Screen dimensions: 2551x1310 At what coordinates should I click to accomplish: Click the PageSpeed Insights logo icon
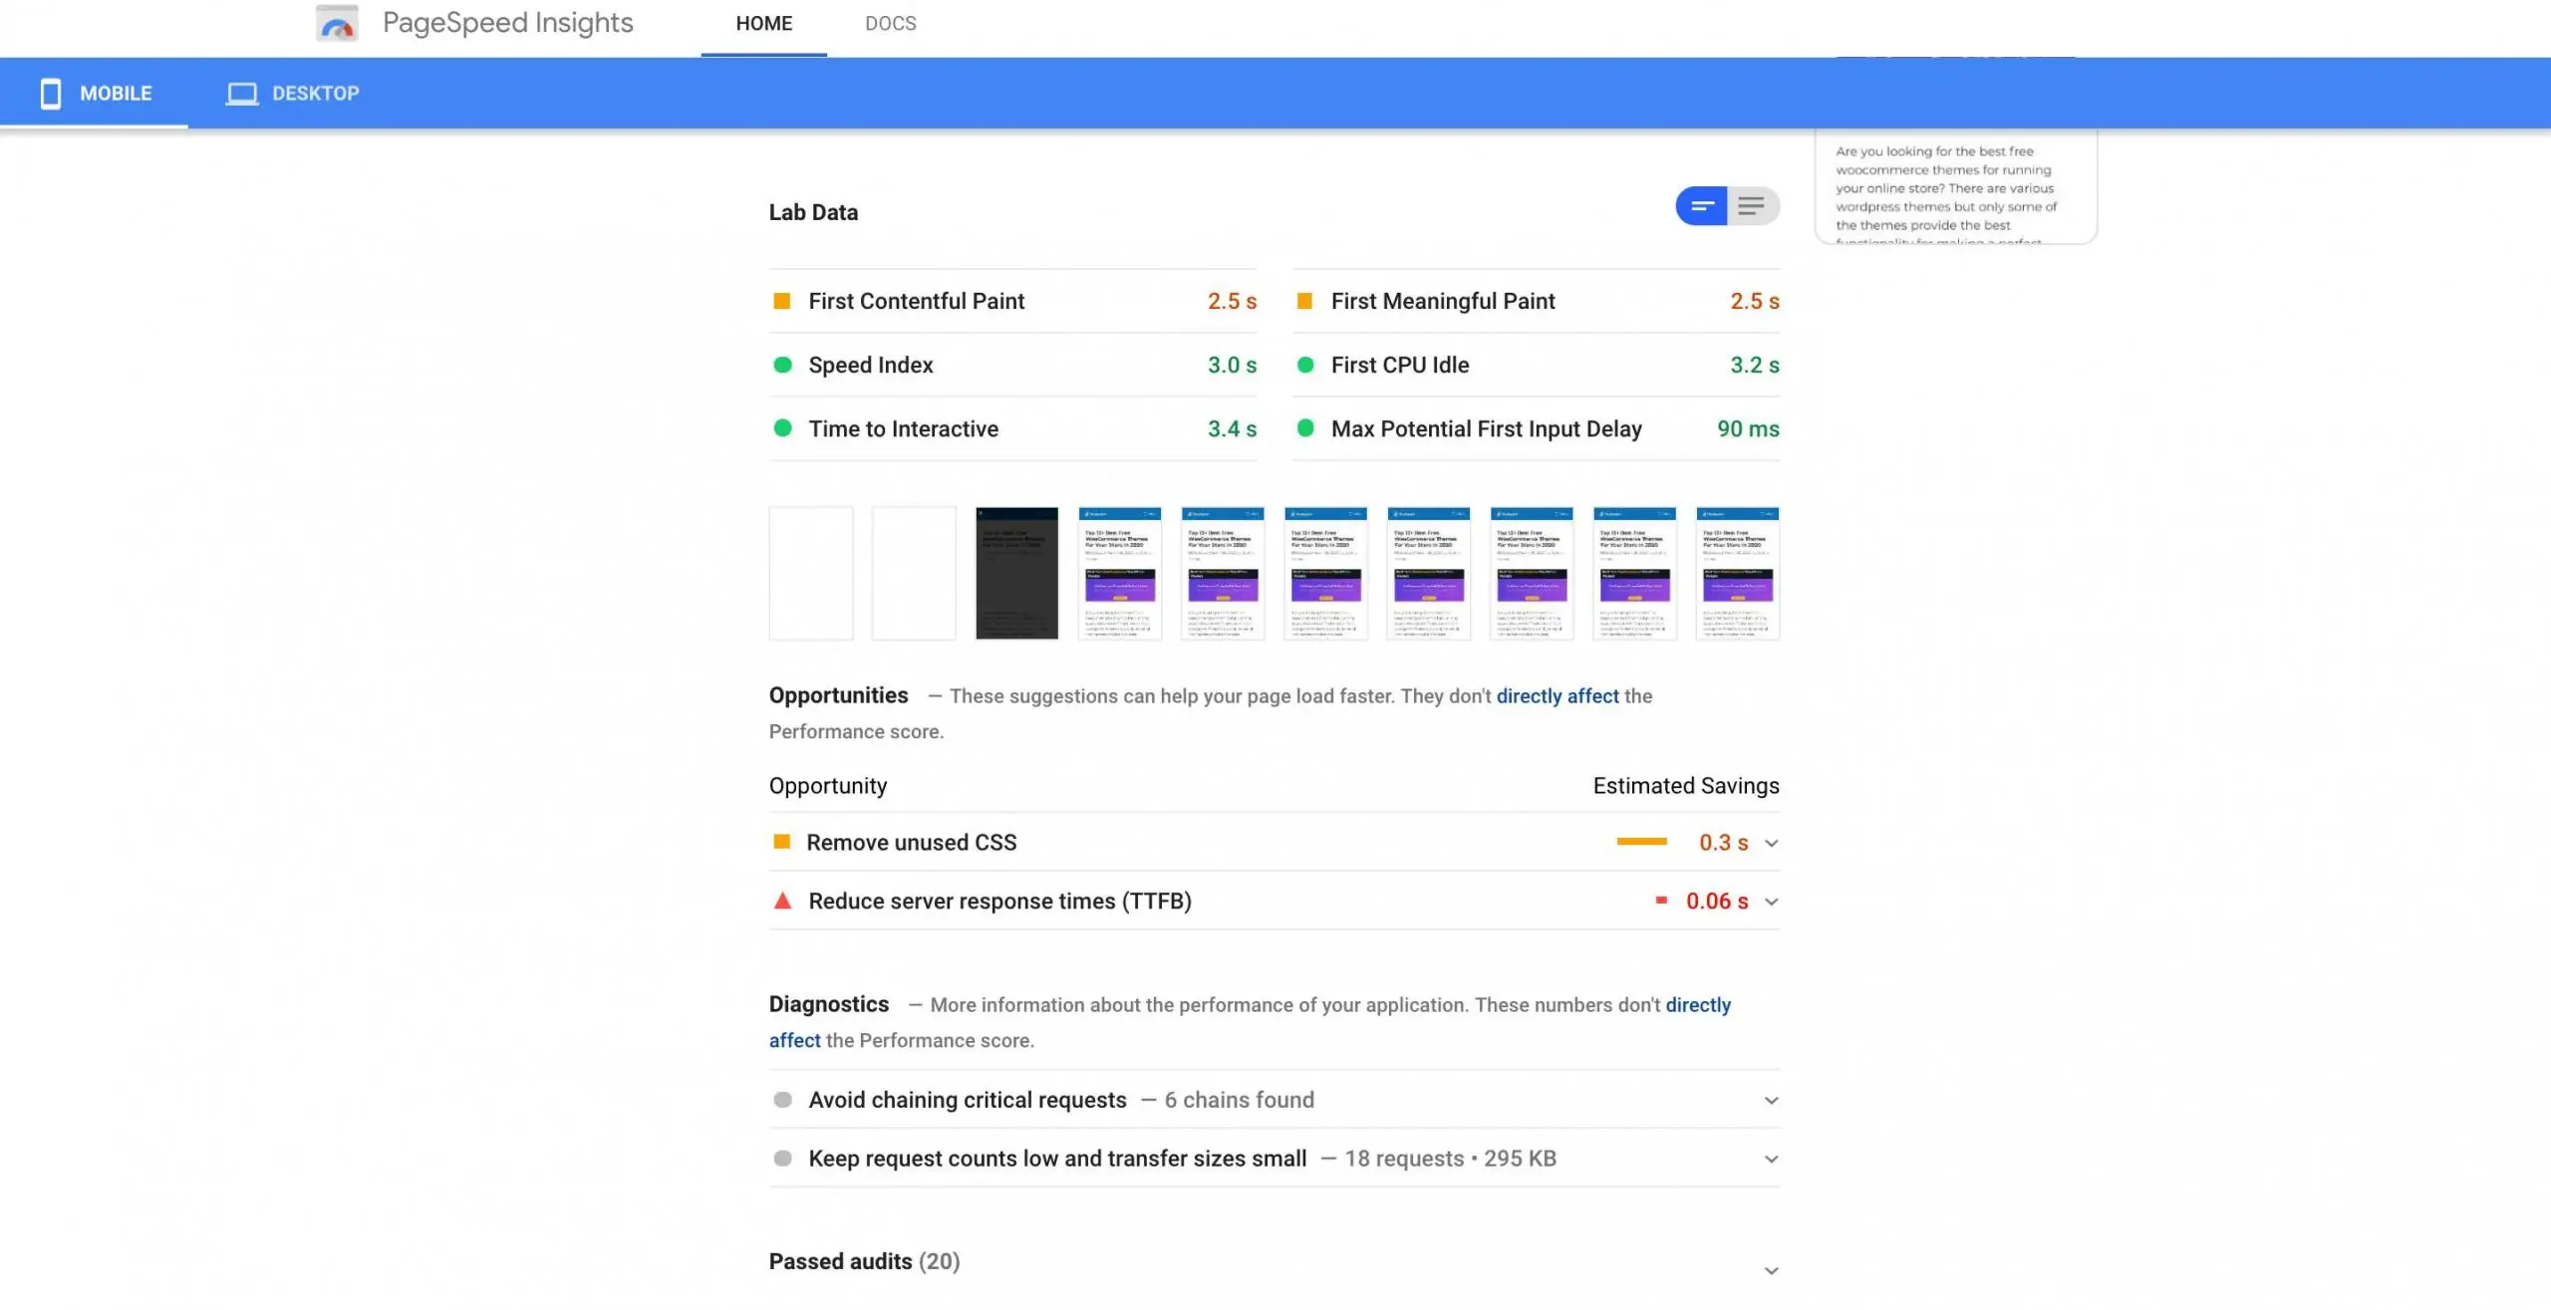337,23
